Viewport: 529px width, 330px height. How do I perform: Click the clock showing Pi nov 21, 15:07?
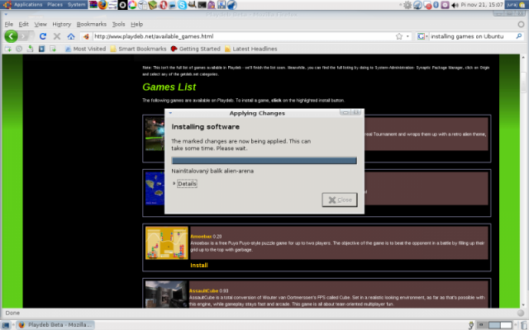pyautogui.click(x=482, y=5)
